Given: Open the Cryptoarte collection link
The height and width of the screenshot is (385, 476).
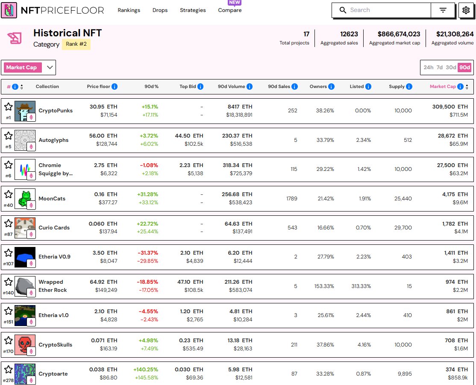Looking at the screenshot, I should [53, 374].
